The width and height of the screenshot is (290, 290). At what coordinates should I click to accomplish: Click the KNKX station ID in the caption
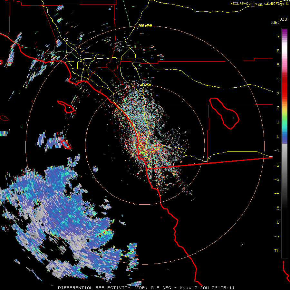[x=186, y=288]
